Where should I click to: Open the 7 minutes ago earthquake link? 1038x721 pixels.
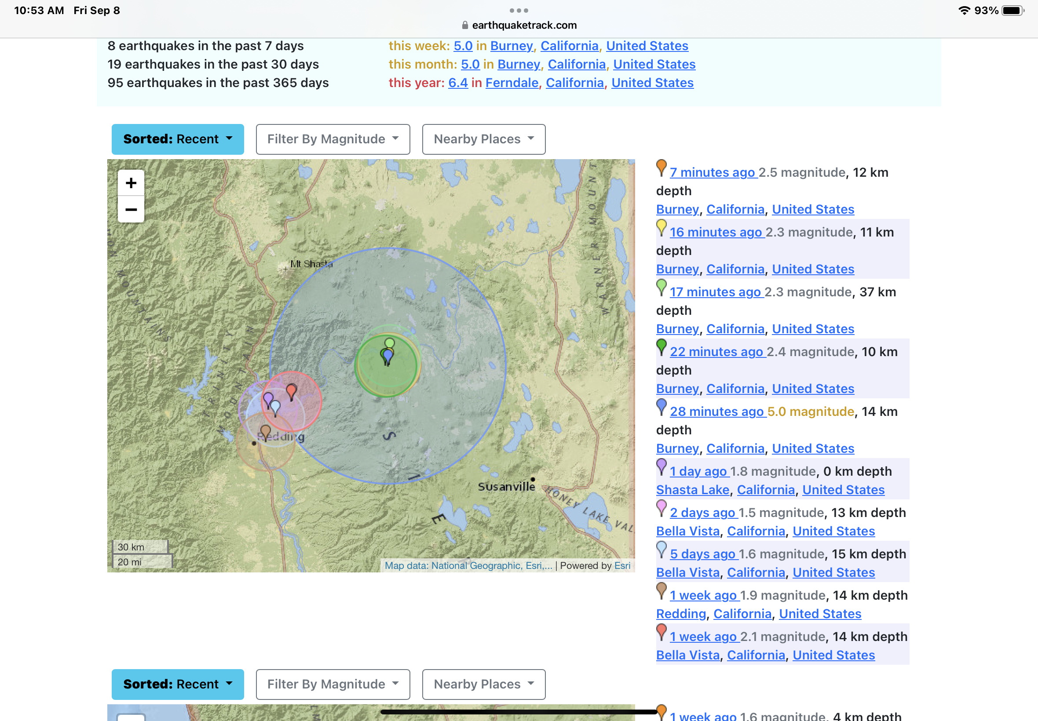(x=713, y=173)
